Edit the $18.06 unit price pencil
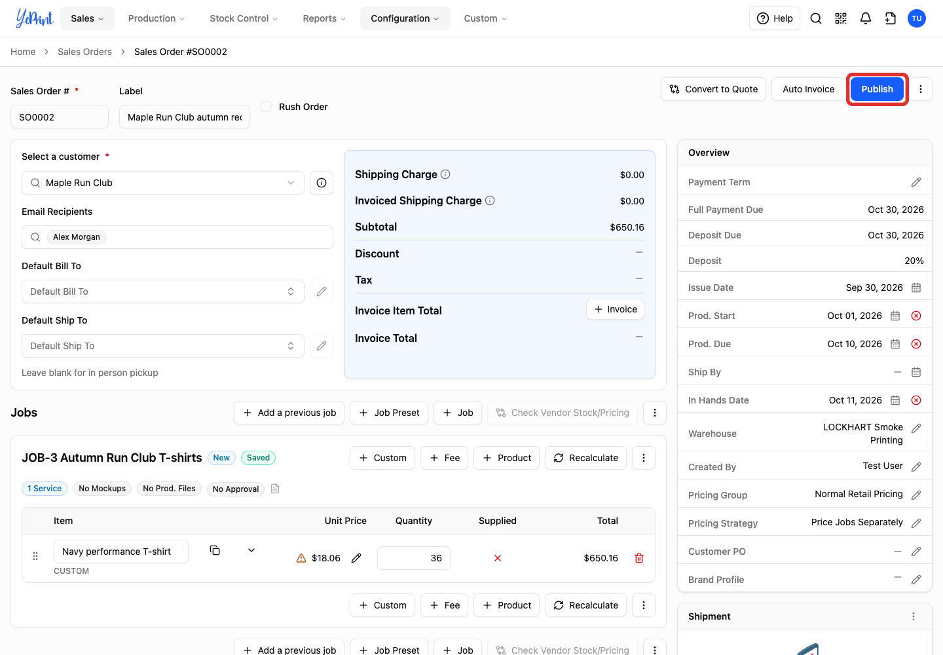The height and width of the screenshot is (655, 943). 356,558
